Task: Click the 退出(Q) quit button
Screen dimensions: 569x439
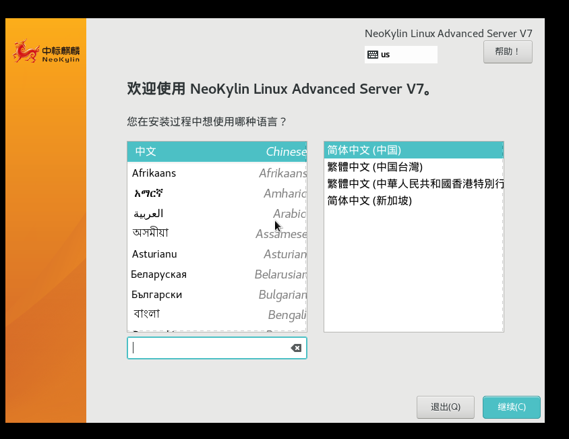Action: pos(445,407)
